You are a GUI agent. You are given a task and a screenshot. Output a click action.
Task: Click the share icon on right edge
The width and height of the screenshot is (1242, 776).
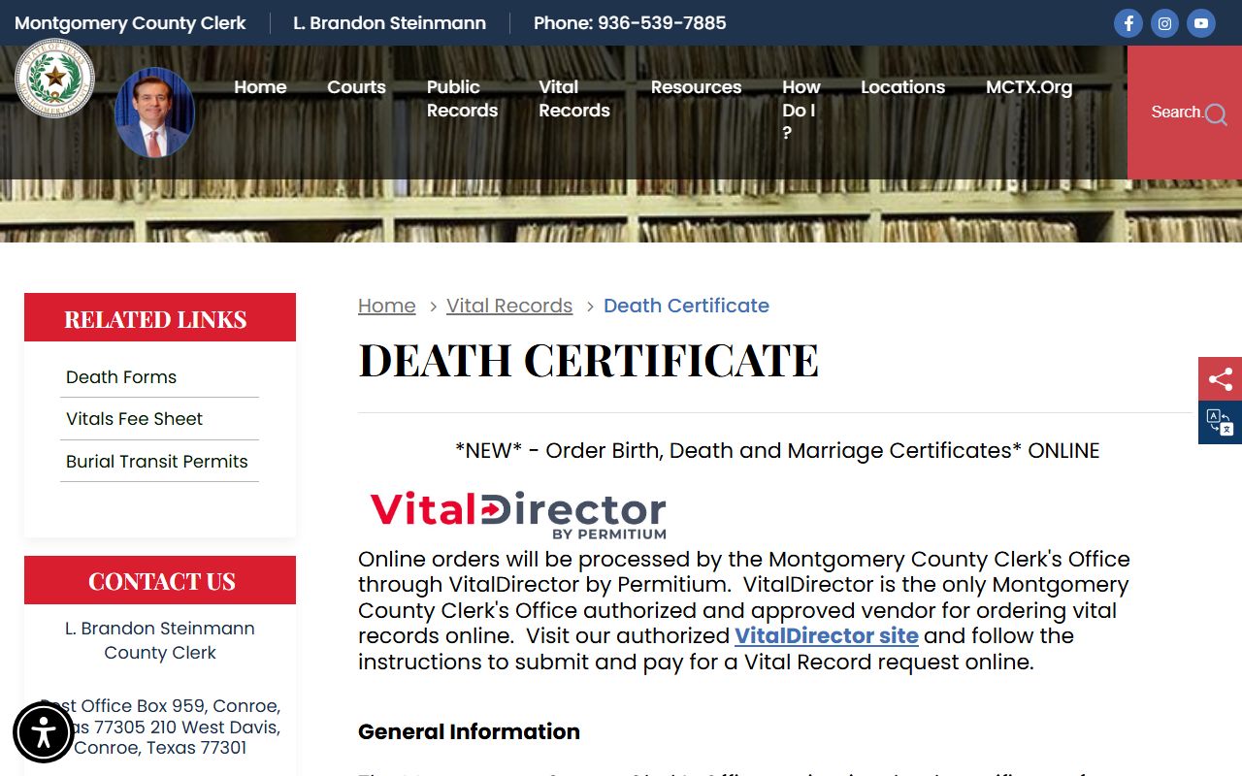point(1220,378)
